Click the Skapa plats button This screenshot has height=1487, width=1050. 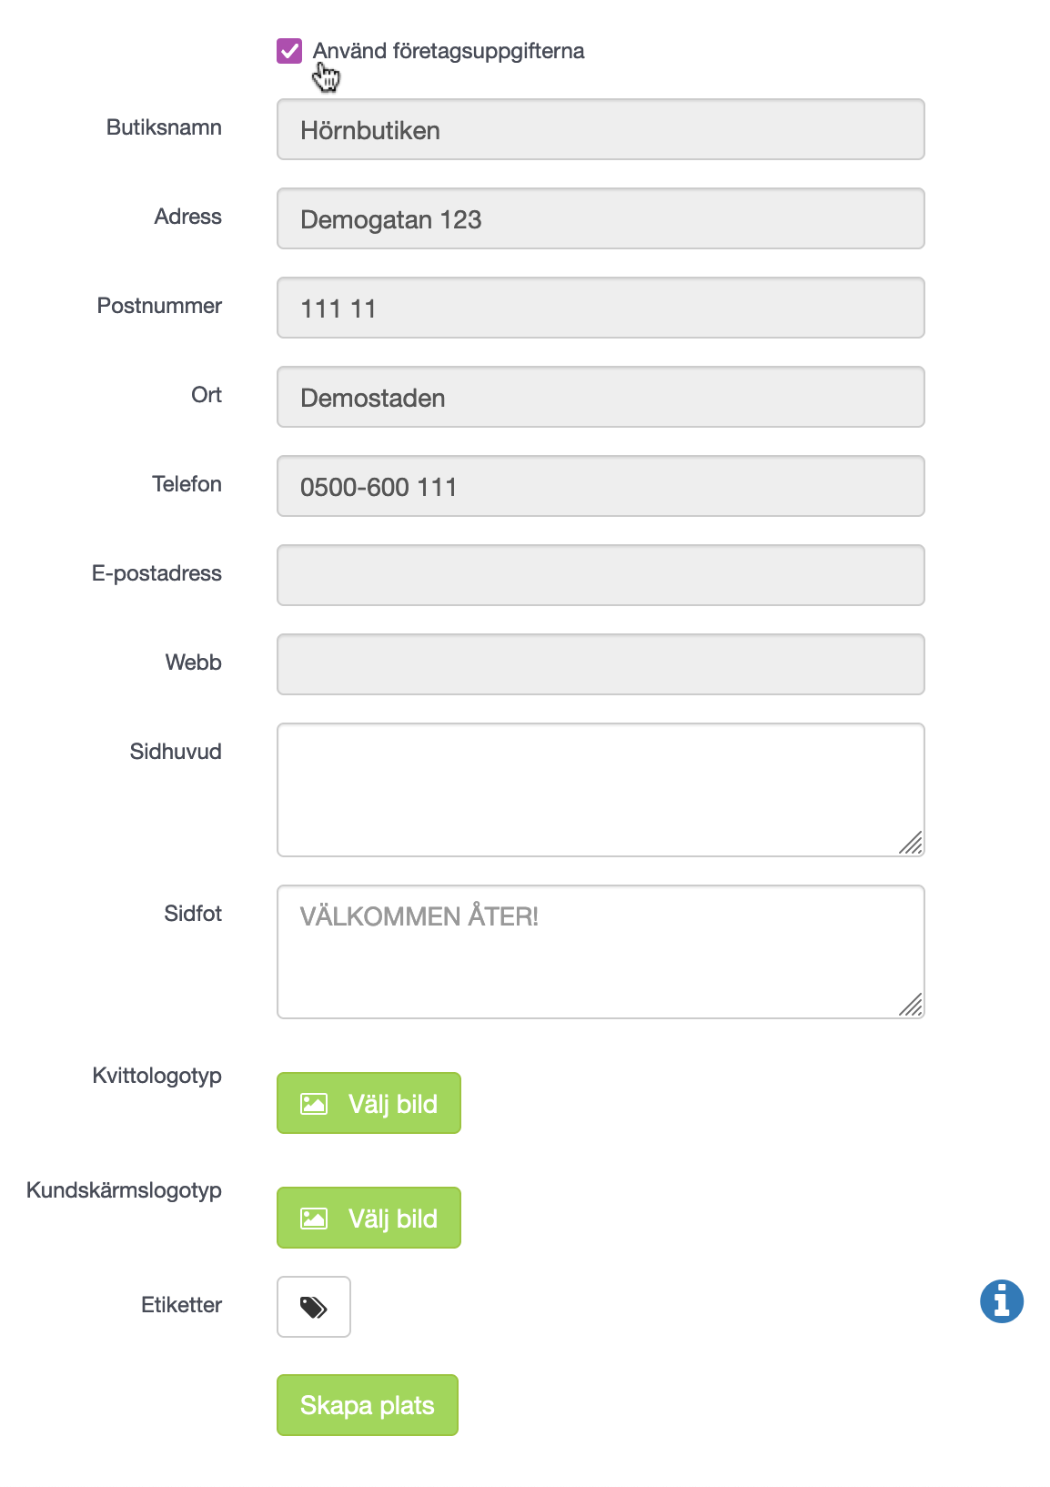(368, 1405)
